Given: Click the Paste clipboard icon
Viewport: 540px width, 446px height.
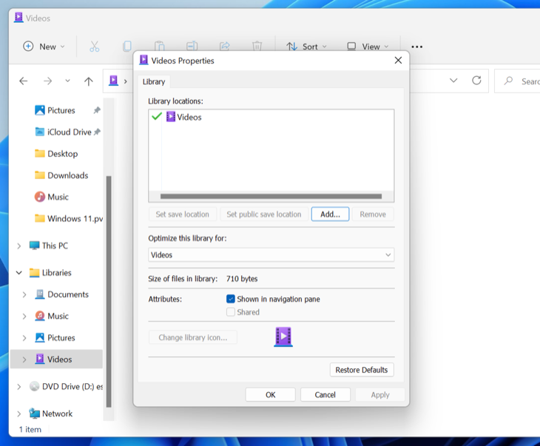Looking at the screenshot, I should pos(160,46).
